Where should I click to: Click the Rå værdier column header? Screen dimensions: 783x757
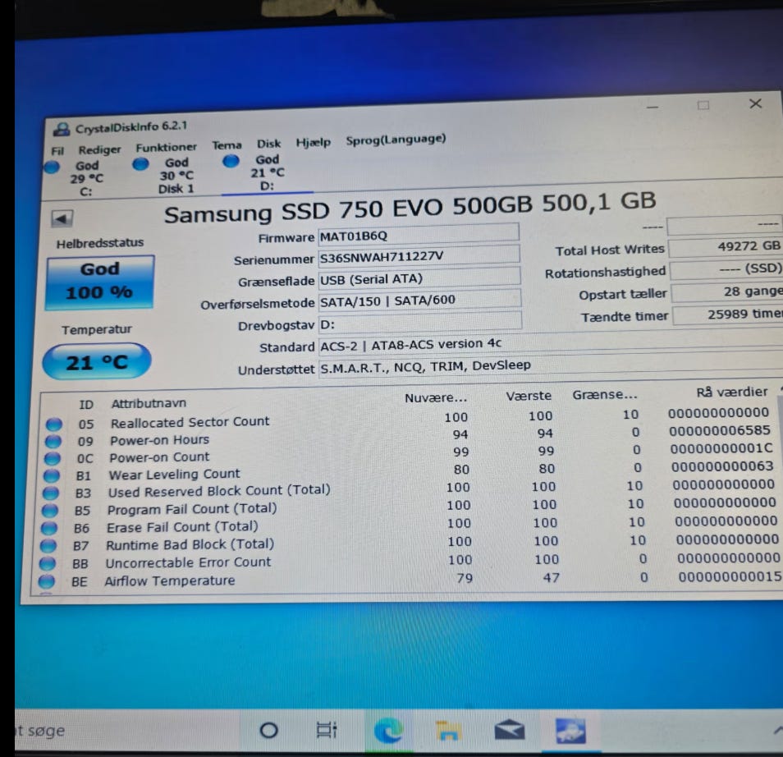732,392
